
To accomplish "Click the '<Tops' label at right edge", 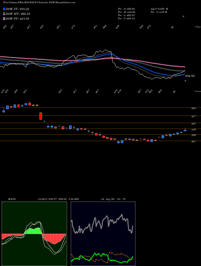I will coord(197,27).
